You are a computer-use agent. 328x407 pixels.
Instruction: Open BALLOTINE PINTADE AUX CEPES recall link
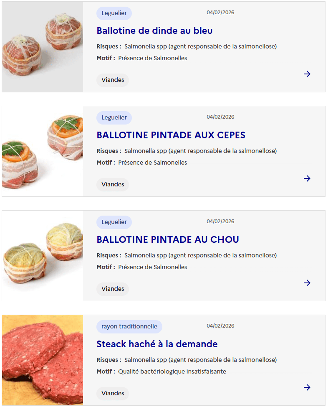tap(171, 135)
